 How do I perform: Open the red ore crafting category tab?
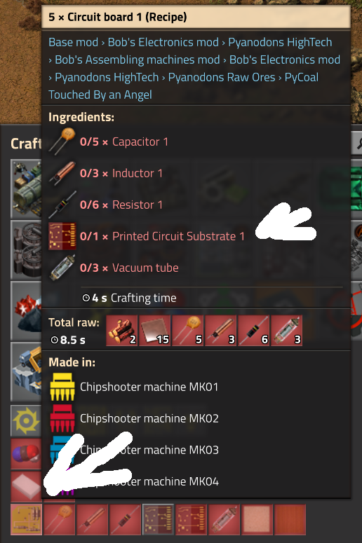pyautogui.click(x=26, y=311)
